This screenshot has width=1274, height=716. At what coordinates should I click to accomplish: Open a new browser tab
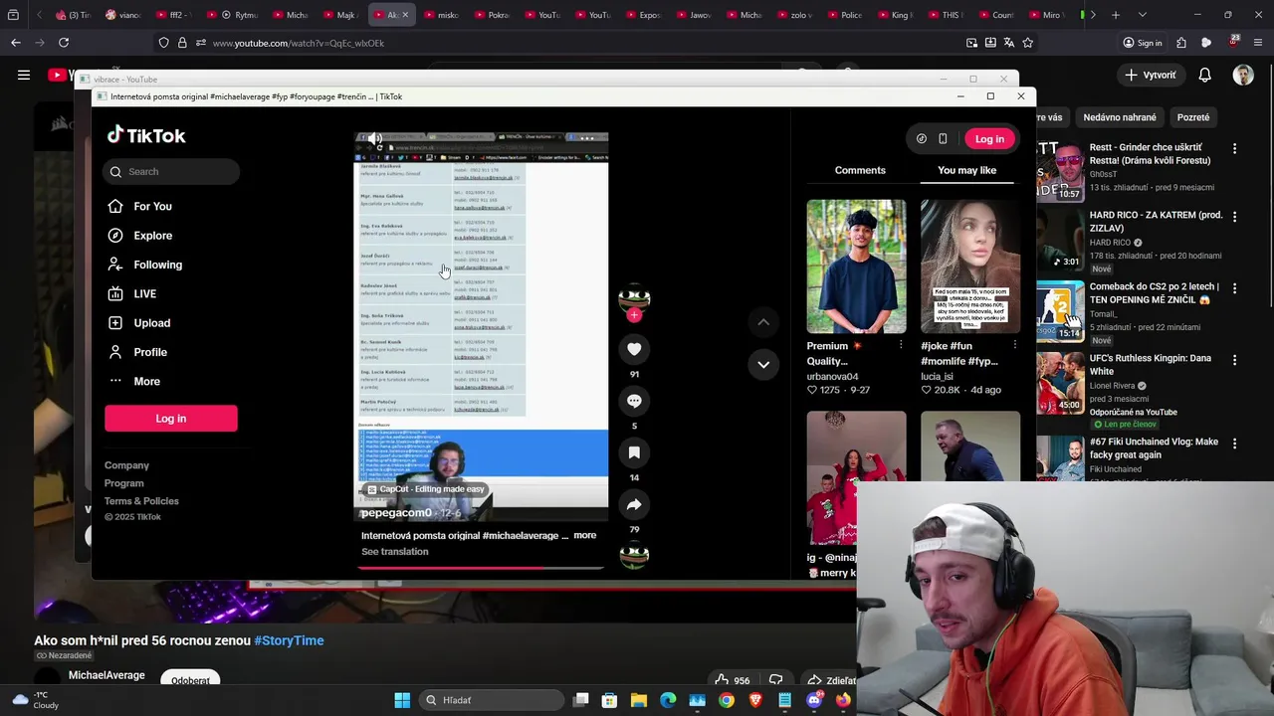click(x=1116, y=15)
